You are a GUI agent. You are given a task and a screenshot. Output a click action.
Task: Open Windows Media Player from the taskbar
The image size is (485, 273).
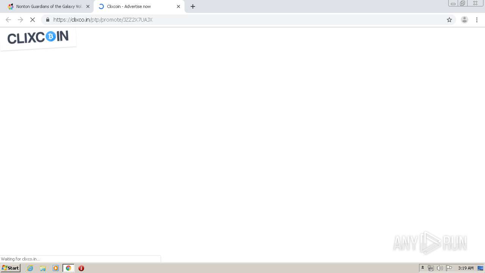[x=56, y=268]
